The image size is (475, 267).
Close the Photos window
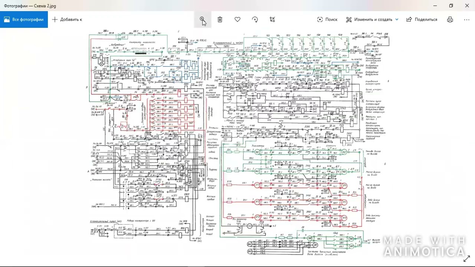click(x=467, y=6)
